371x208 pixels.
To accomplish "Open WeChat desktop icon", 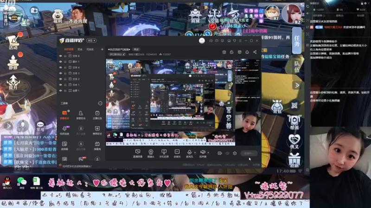I will tap(22, 183).
